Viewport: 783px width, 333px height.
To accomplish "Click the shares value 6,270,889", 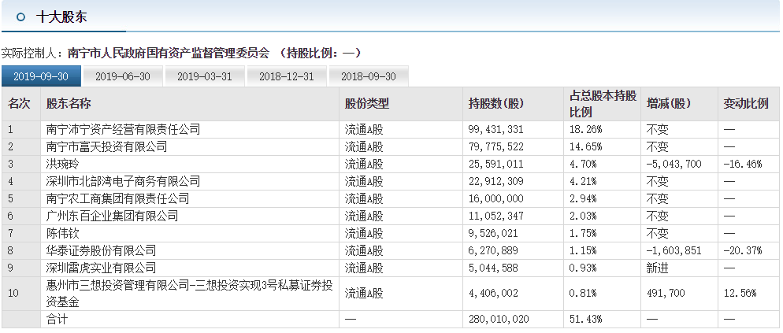I will pyautogui.click(x=493, y=250).
